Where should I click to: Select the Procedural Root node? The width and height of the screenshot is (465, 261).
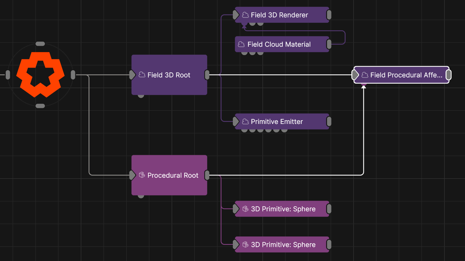pyautogui.click(x=169, y=185)
